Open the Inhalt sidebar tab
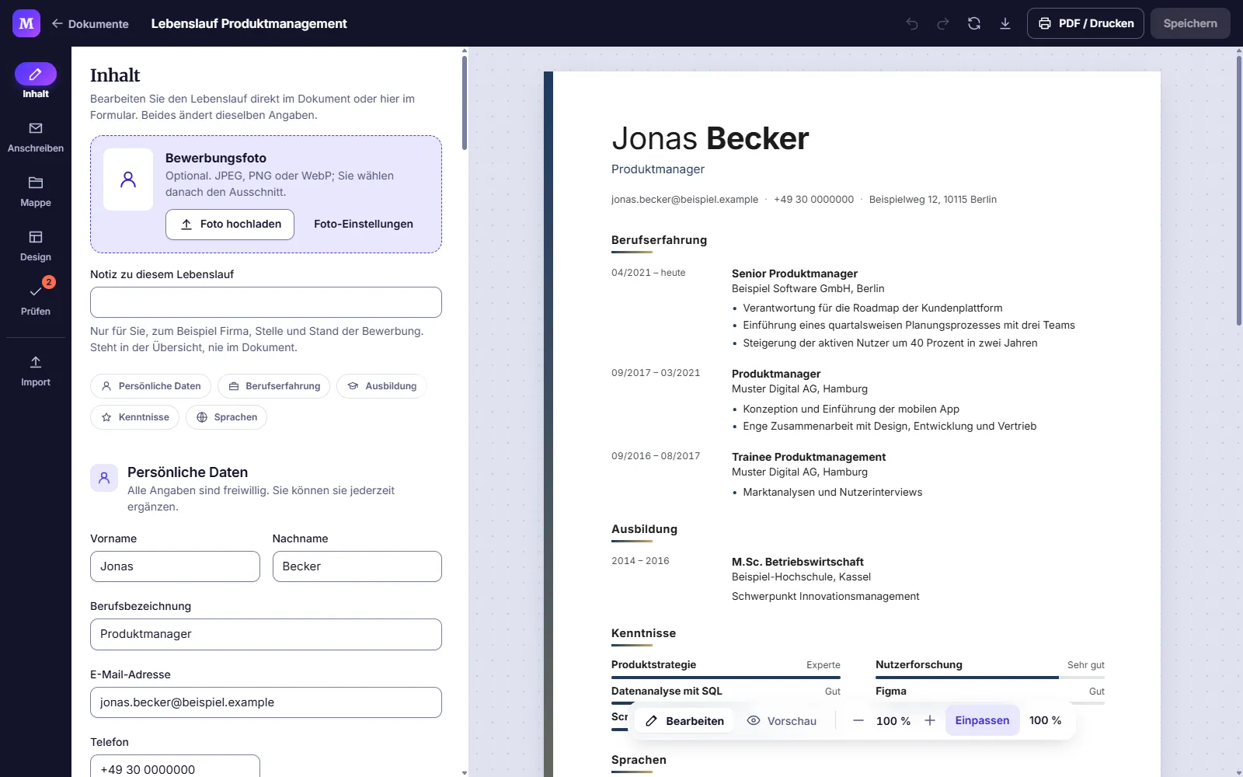The height and width of the screenshot is (777, 1243). click(x=36, y=81)
